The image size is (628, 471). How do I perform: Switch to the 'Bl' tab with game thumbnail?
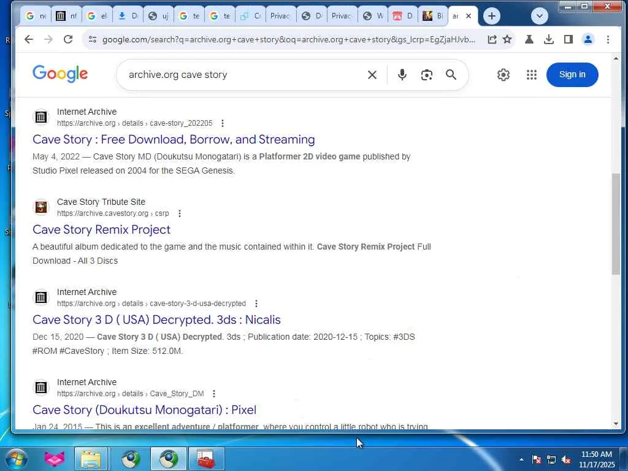(432, 16)
